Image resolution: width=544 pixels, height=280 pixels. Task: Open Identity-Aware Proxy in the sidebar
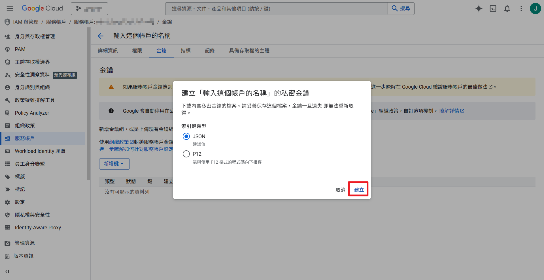tap(38, 227)
